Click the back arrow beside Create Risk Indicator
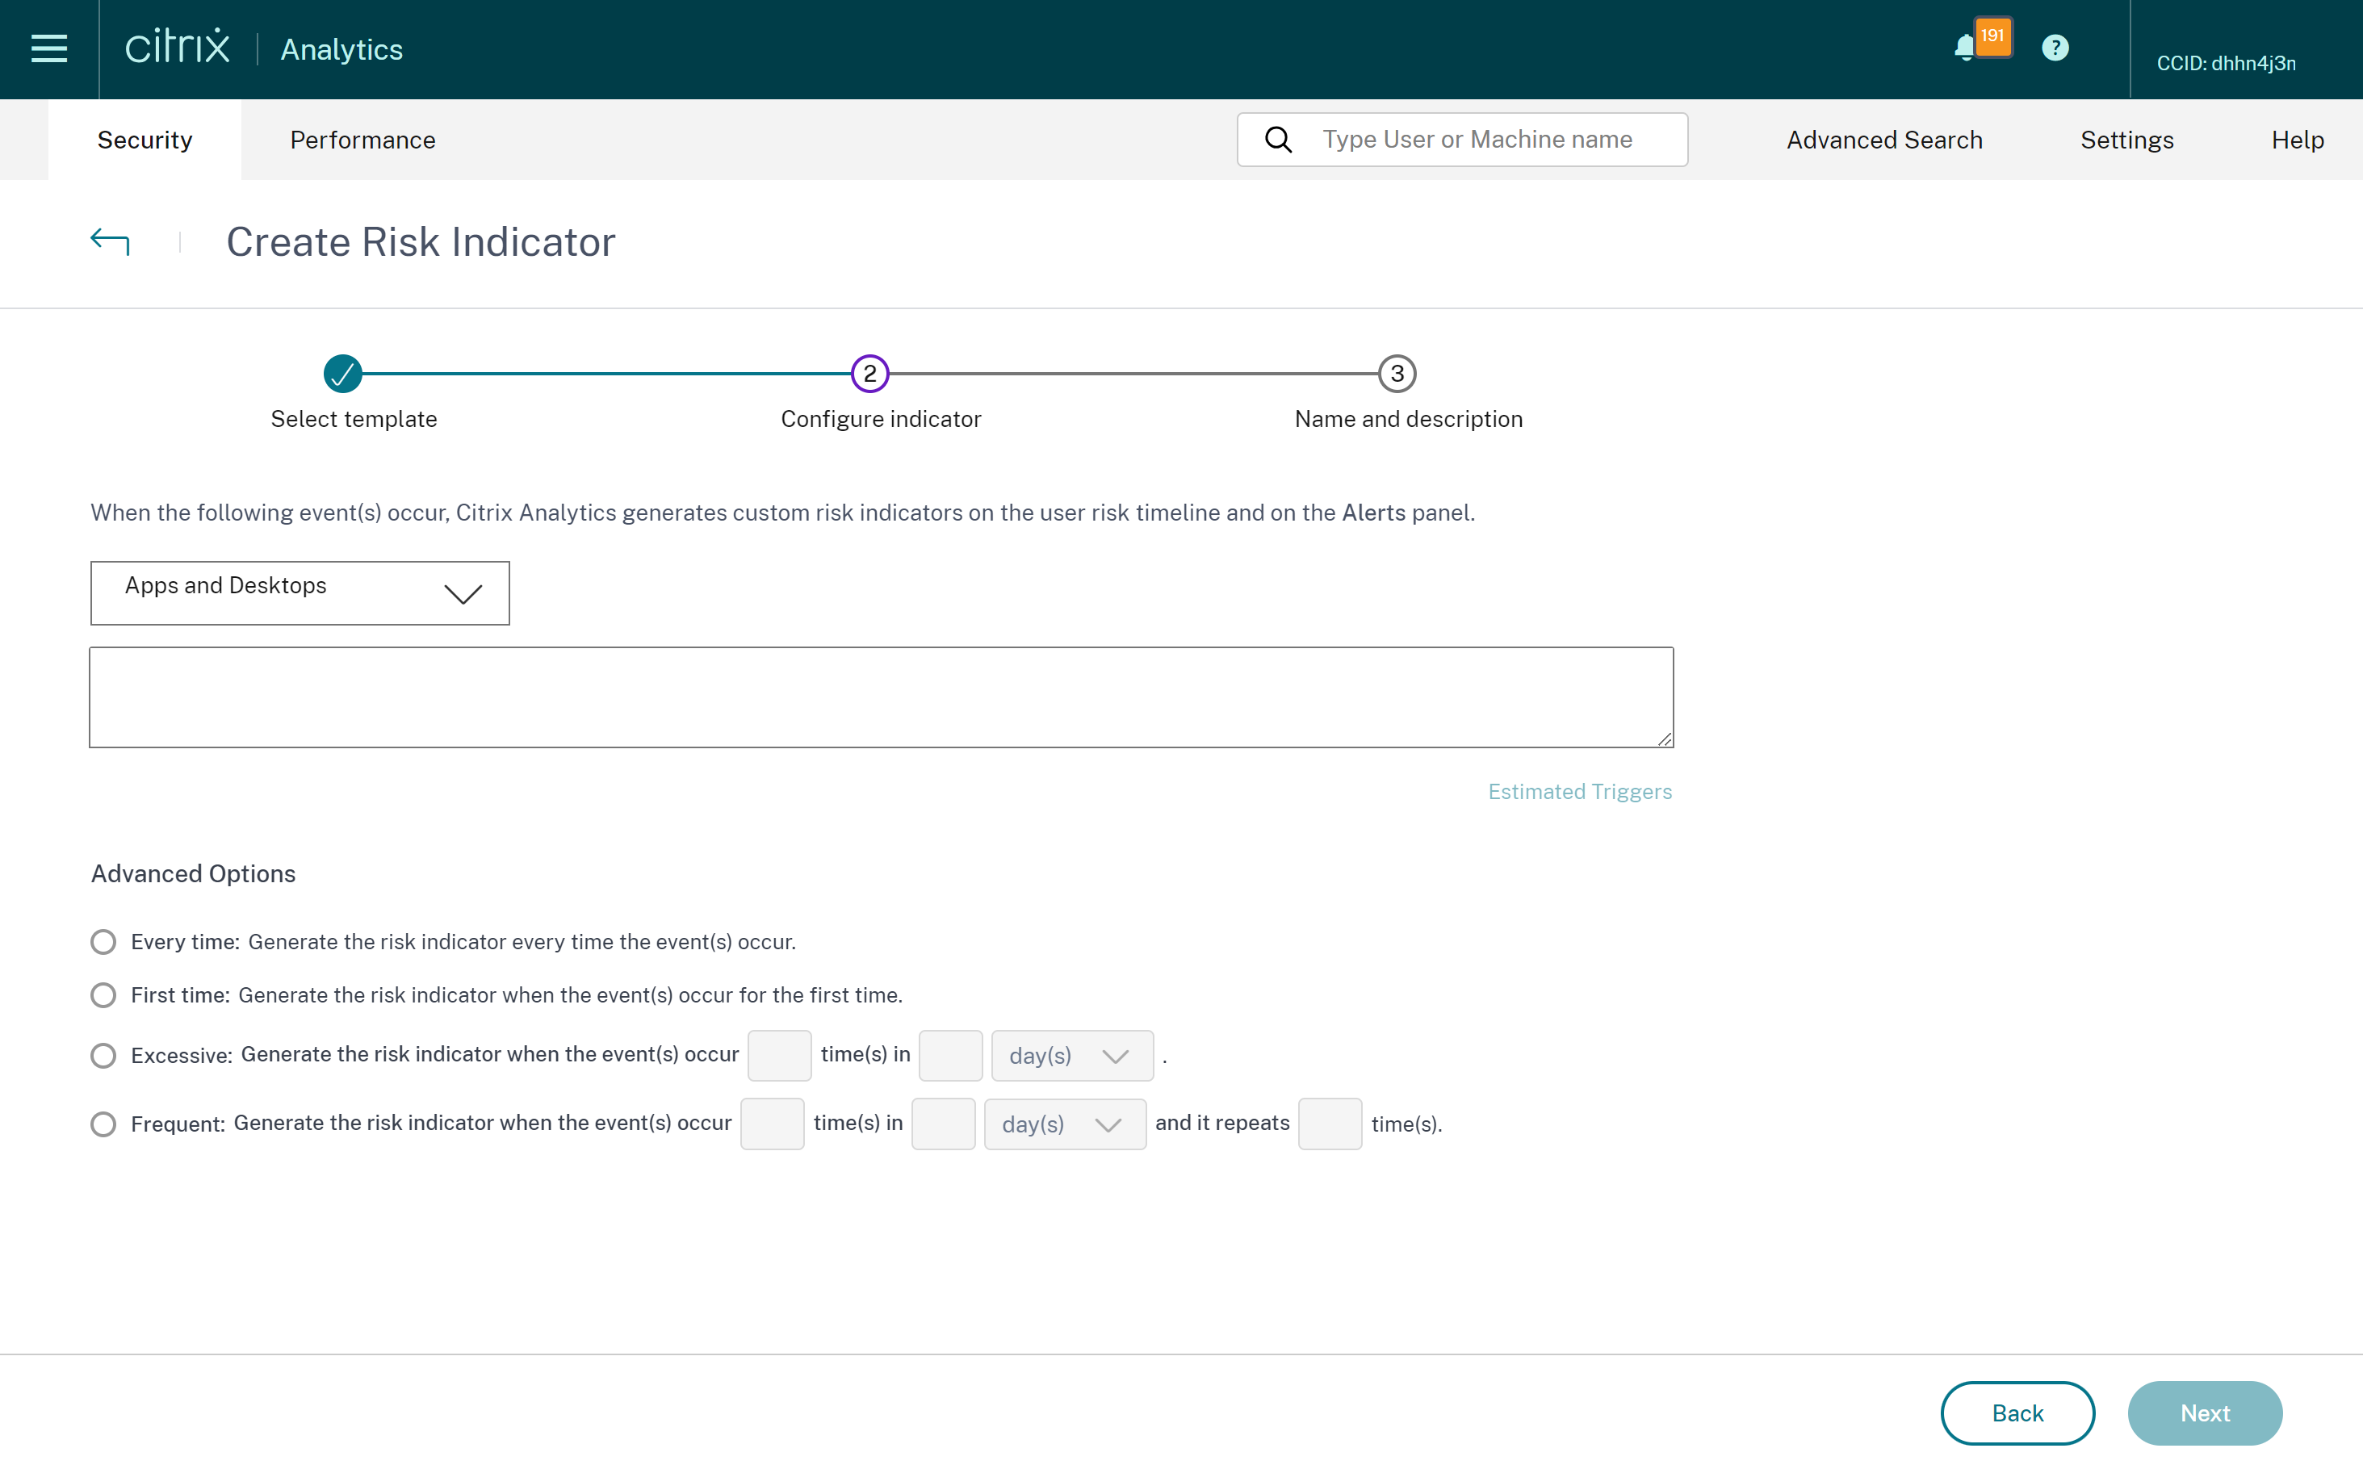This screenshot has height=1465, width=2363. [110, 241]
